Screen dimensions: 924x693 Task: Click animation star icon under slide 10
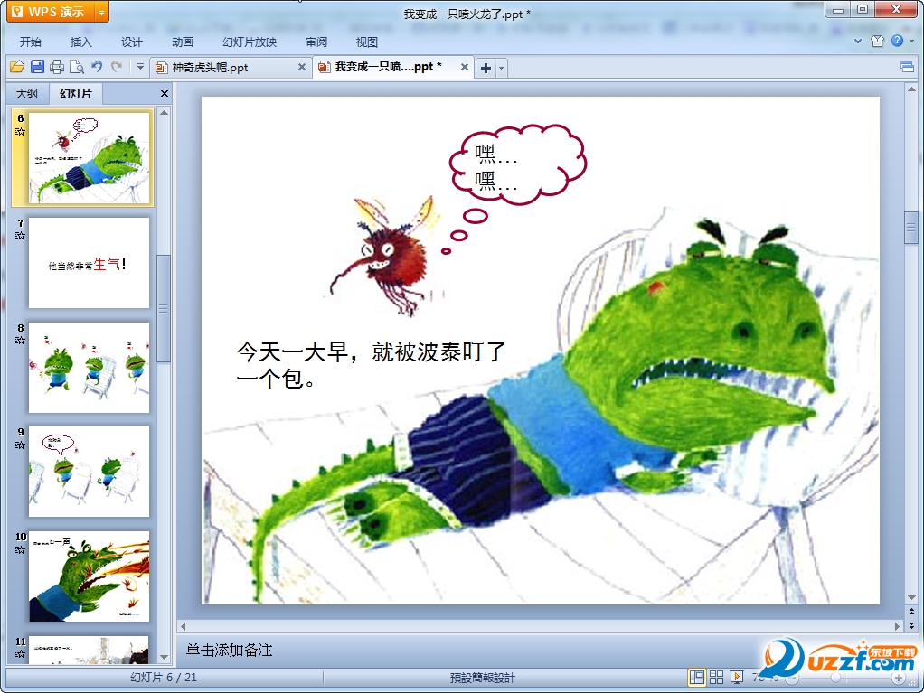point(20,550)
